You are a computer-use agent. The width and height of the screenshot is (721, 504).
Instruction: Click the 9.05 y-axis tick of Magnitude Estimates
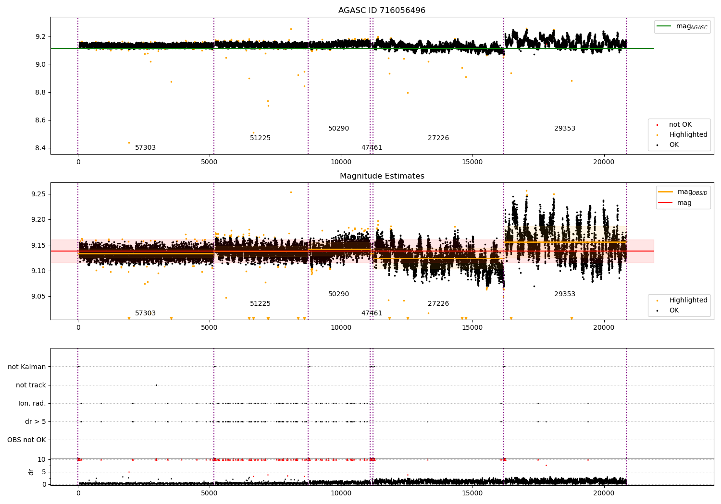(x=38, y=297)
